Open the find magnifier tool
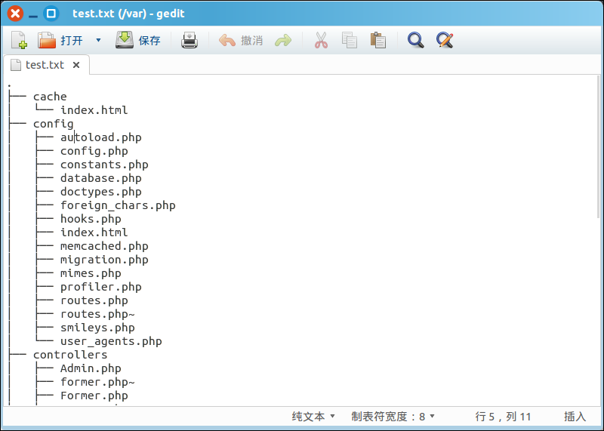This screenshot has height=431, width=604. tap(415, 41)
